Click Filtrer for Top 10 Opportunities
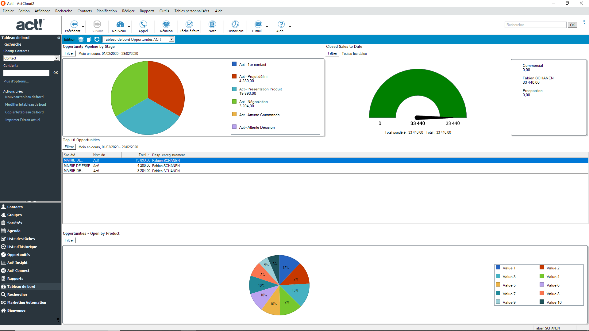The image size is (589, 331). pyautogui.click(x=69, y=147)
